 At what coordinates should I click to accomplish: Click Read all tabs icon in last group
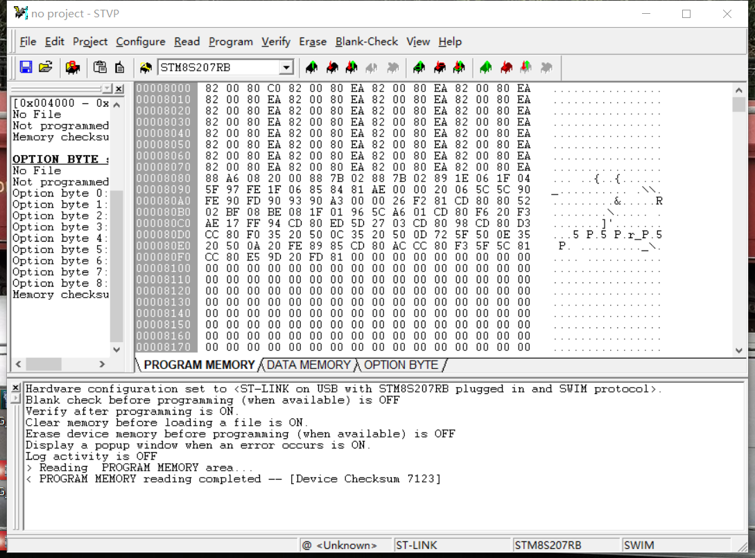[485, 67]
